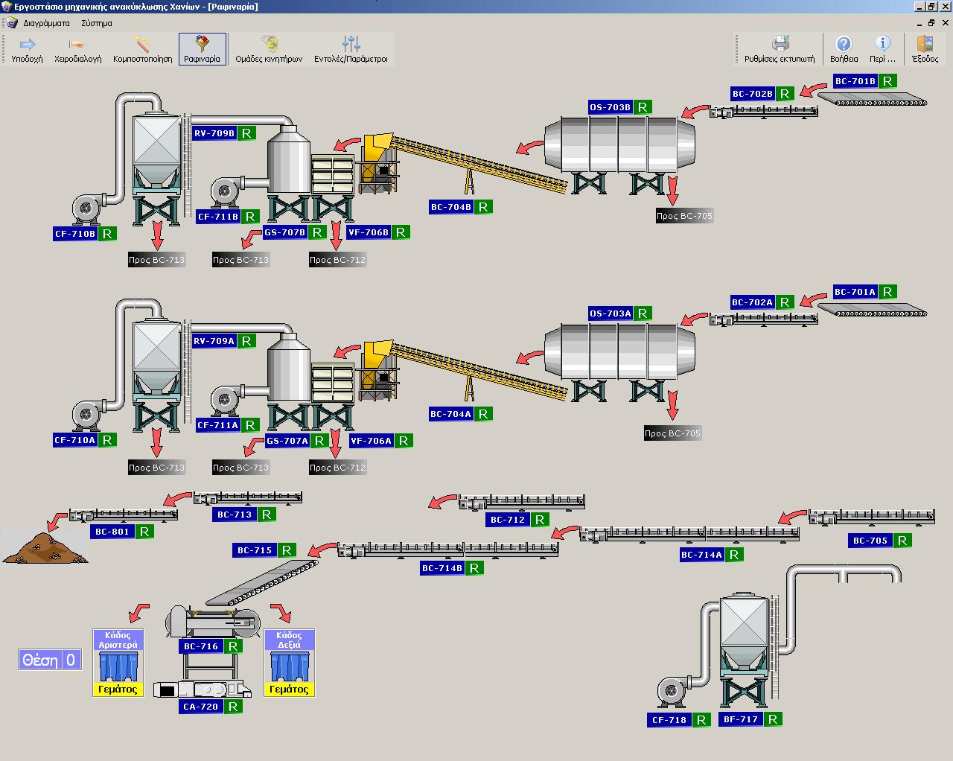Open the Υποδοχή toolbar view
Viewport: 953px width, 761px height.
click(x=27, y=49)
